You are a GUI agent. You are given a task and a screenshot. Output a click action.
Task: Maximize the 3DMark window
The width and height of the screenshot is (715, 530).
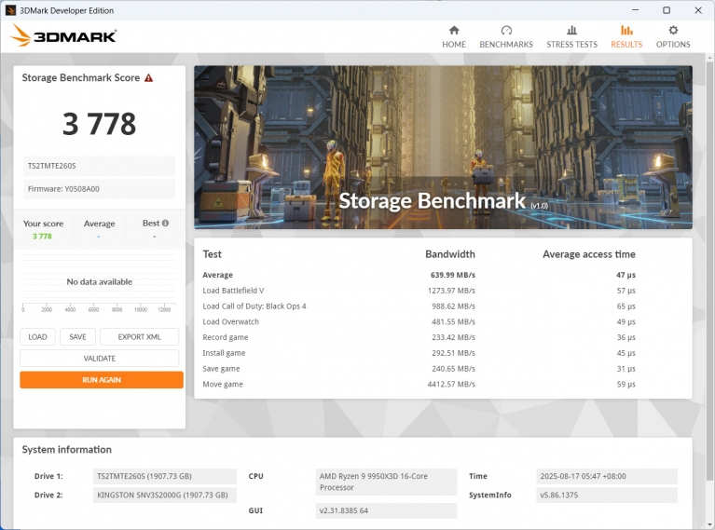tap(667, 10)
